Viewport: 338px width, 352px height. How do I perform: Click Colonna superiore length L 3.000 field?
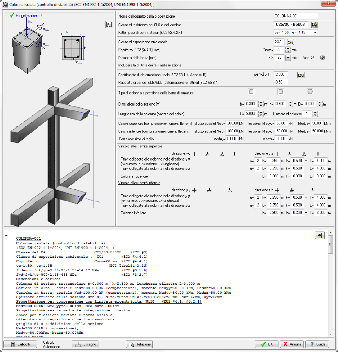(321, 176)
